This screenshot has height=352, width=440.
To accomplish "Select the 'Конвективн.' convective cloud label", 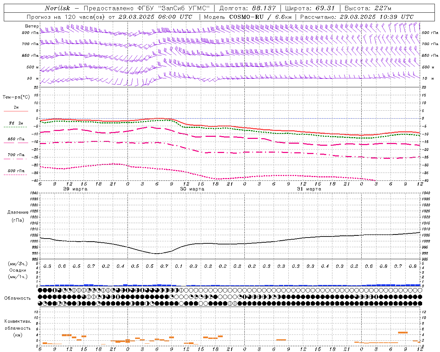I will pos(18,321).
